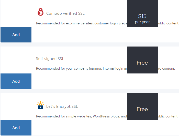Viewport: 179px width, 136px height.
Task: Click the Comodo description mentioning ecommerce sites
Action: click(x=77, y=23)
